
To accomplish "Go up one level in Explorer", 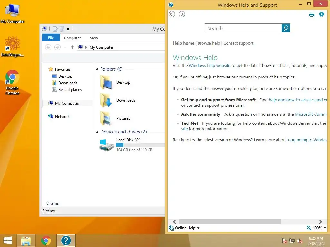I will click(73, 47).
